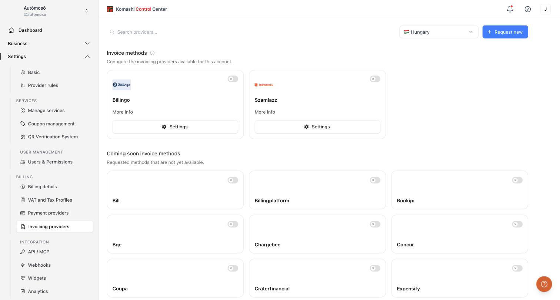Image resolution: width=560 pixels, height=300 pixels.
Task: Open Szamlazz Settings button
Action: click(317, 127)
